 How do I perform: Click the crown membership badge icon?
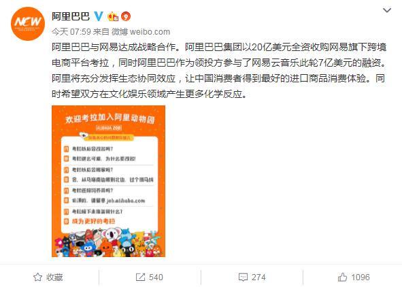click(113, 16)
